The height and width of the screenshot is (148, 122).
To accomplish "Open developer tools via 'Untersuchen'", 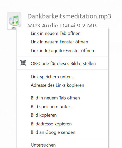I will (x=63, y=145).
